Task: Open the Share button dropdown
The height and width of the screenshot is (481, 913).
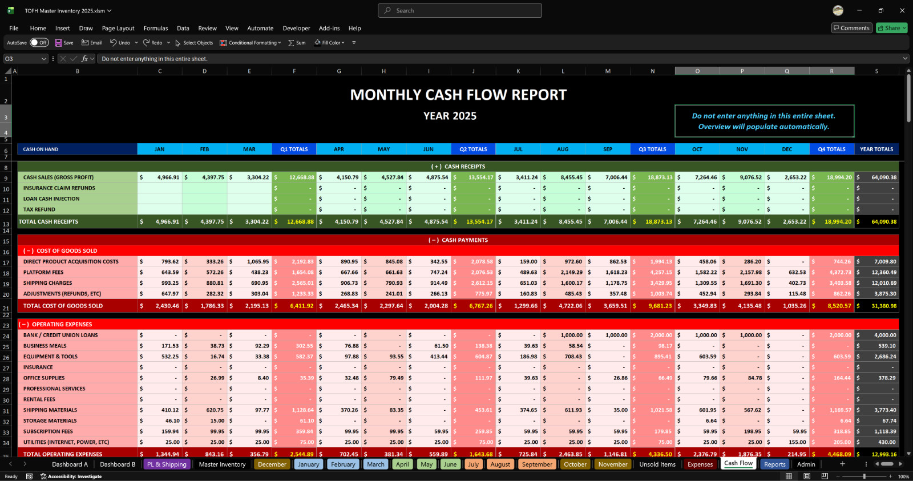Action: coord(904,28)
